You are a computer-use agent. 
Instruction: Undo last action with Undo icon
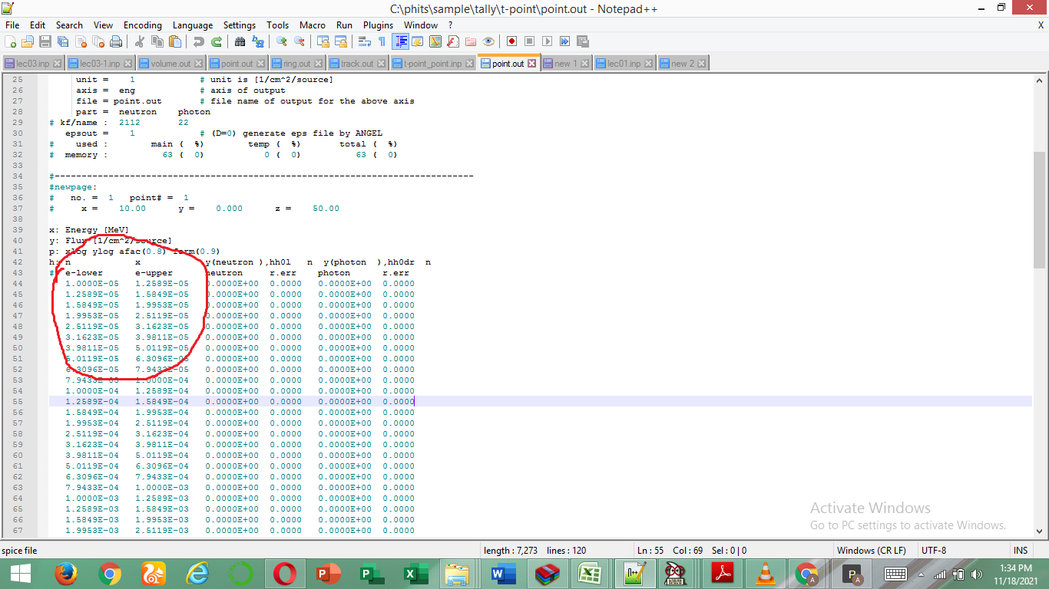point(199,41)
